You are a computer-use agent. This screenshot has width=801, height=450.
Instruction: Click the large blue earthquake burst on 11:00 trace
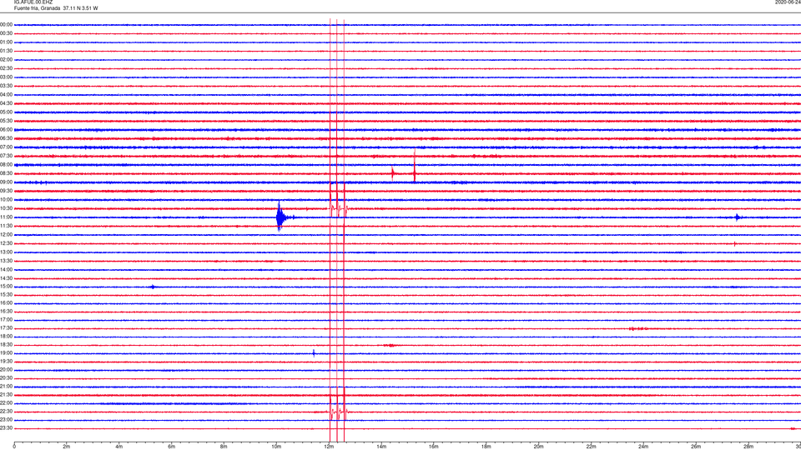283,217
